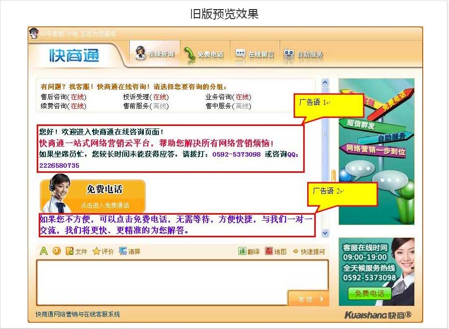Choose 售前服务 (离线) group
The width and height of the screenshot is (449, 329).
(146, 106)
